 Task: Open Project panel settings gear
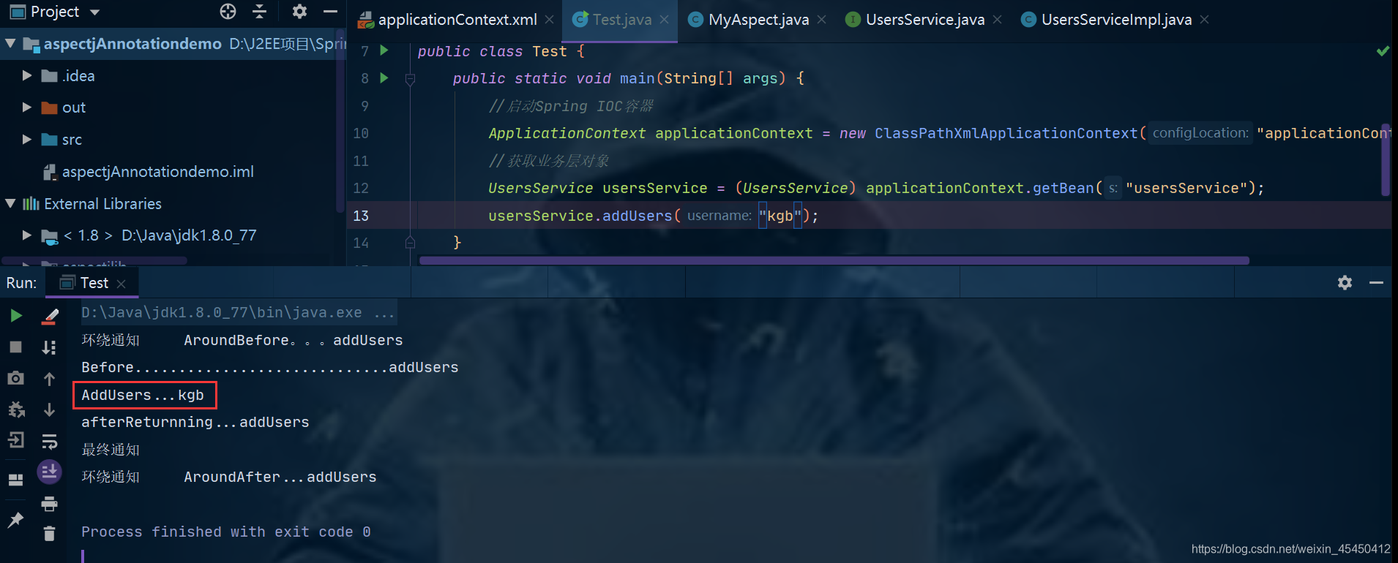299,11
